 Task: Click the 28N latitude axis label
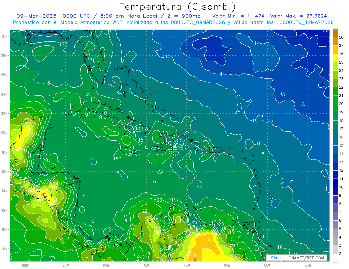(x=4, y=55)
